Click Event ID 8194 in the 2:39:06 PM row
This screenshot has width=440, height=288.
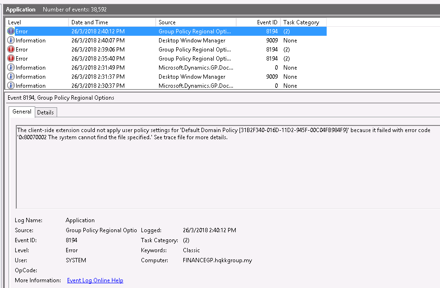tap(272, 50)
